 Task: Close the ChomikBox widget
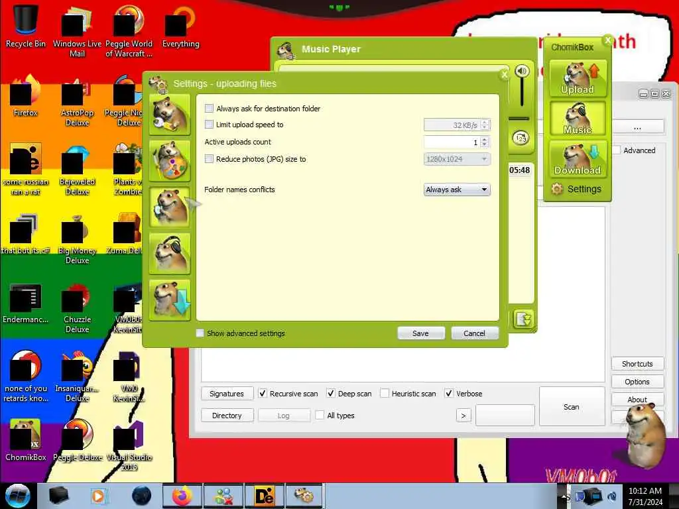pos(607,40)
